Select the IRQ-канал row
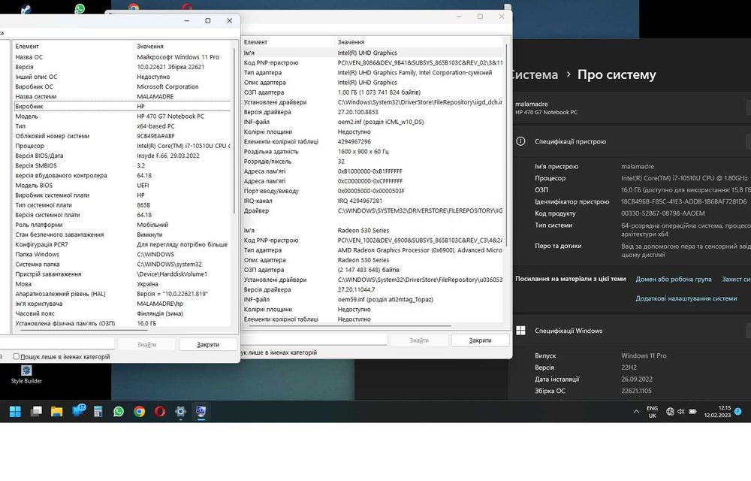Viewport: 751px width, 481px height. pyautogui.click(x=372, y=201)
